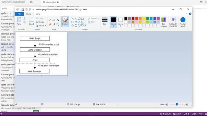Click the Extensions filter icon

31,2
